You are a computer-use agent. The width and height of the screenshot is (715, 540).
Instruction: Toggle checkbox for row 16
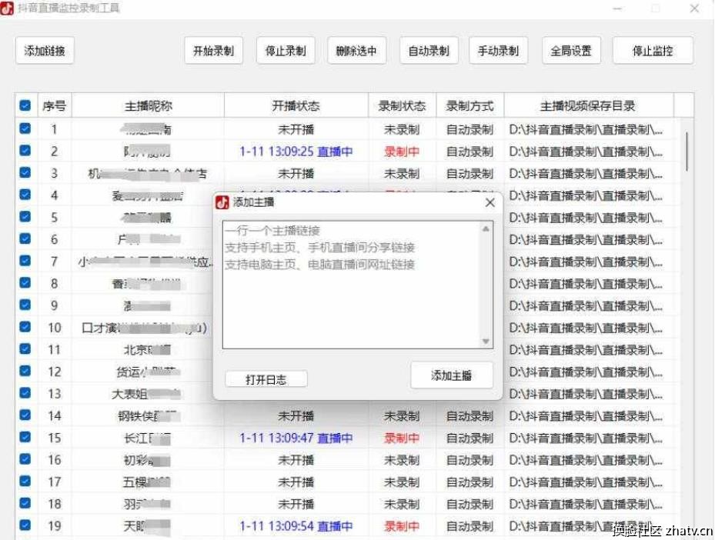coord(25,459)
